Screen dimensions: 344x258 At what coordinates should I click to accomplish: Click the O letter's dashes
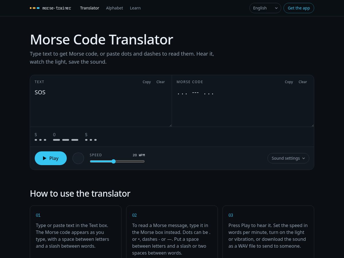coord(66,140)
